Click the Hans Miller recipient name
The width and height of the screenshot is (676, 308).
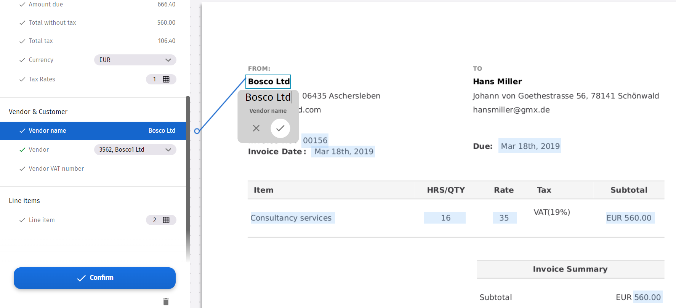(x=497, y=81)
